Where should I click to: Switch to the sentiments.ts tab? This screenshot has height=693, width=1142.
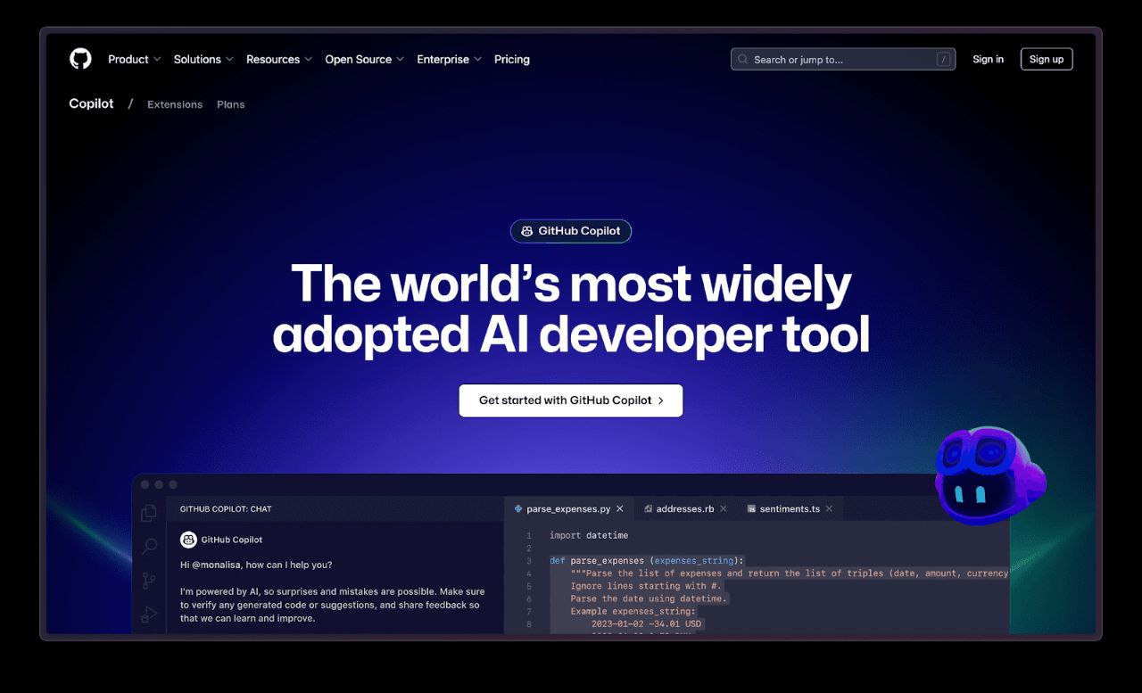pyautogui.click(x=790, y=509)
